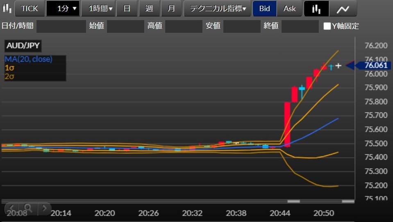Enable the Y軸固定 checkbox
This screenshot has width=393, height=222.
pyautogui.click(x=327, y=26)
